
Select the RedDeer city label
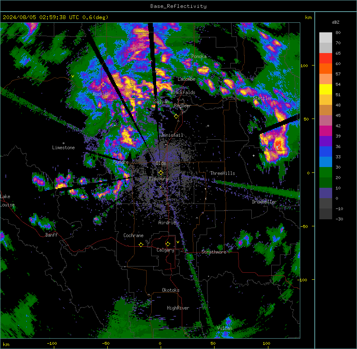point(182,106)
